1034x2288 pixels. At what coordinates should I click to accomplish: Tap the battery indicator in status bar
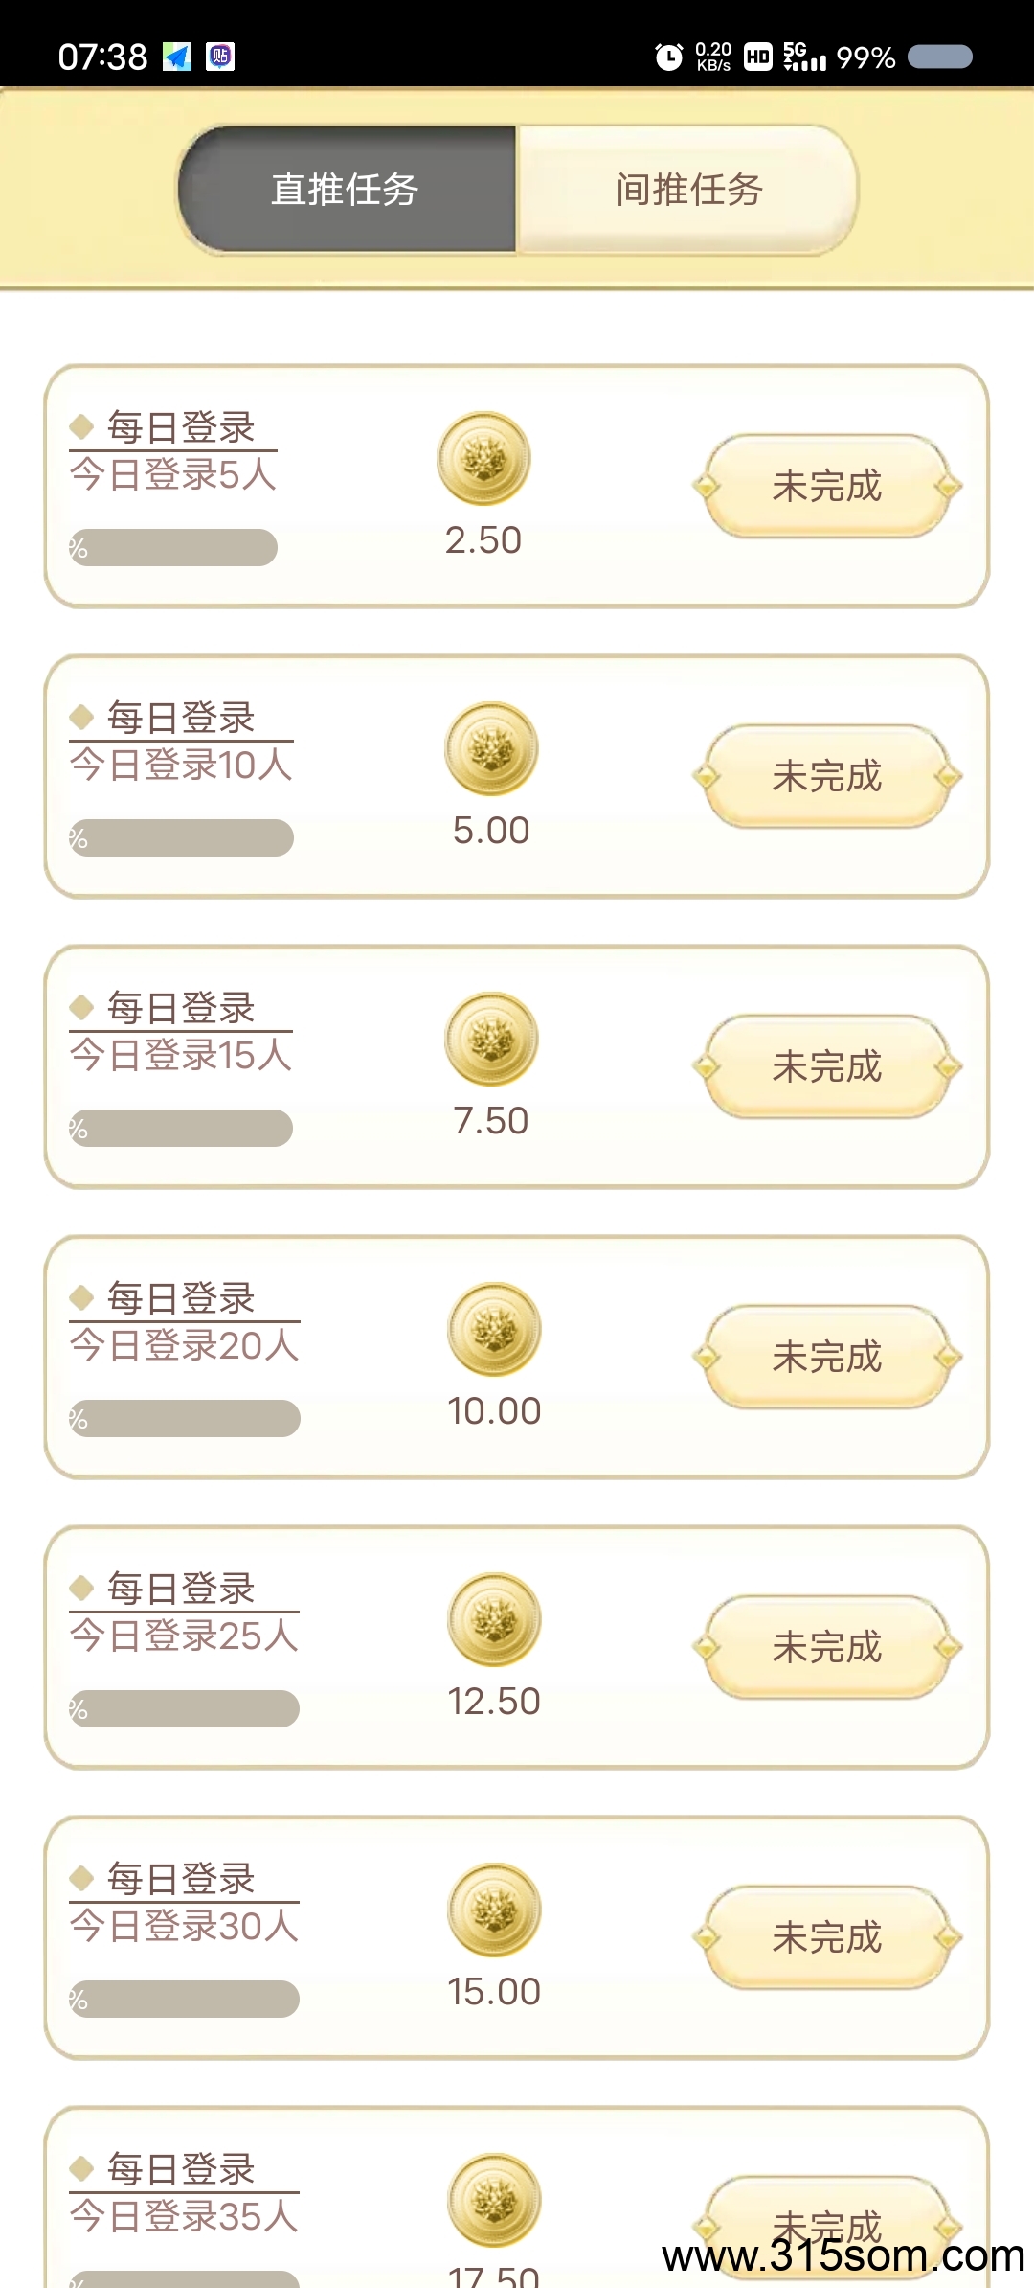pos(939,57)
